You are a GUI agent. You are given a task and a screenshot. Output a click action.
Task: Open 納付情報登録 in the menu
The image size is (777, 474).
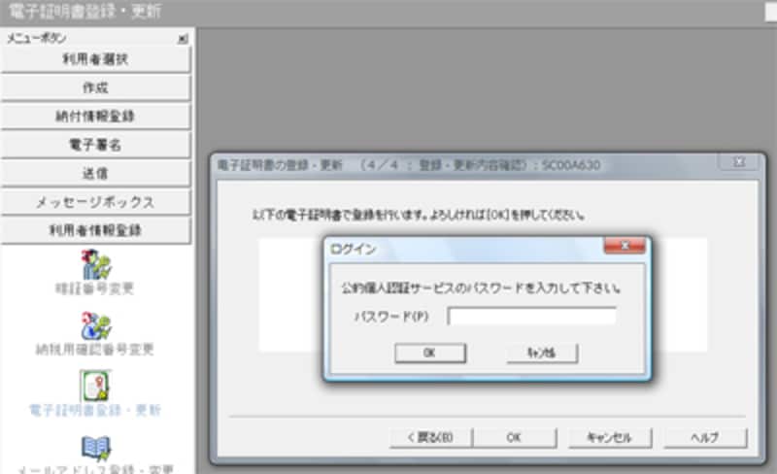(x=95, y=116)
